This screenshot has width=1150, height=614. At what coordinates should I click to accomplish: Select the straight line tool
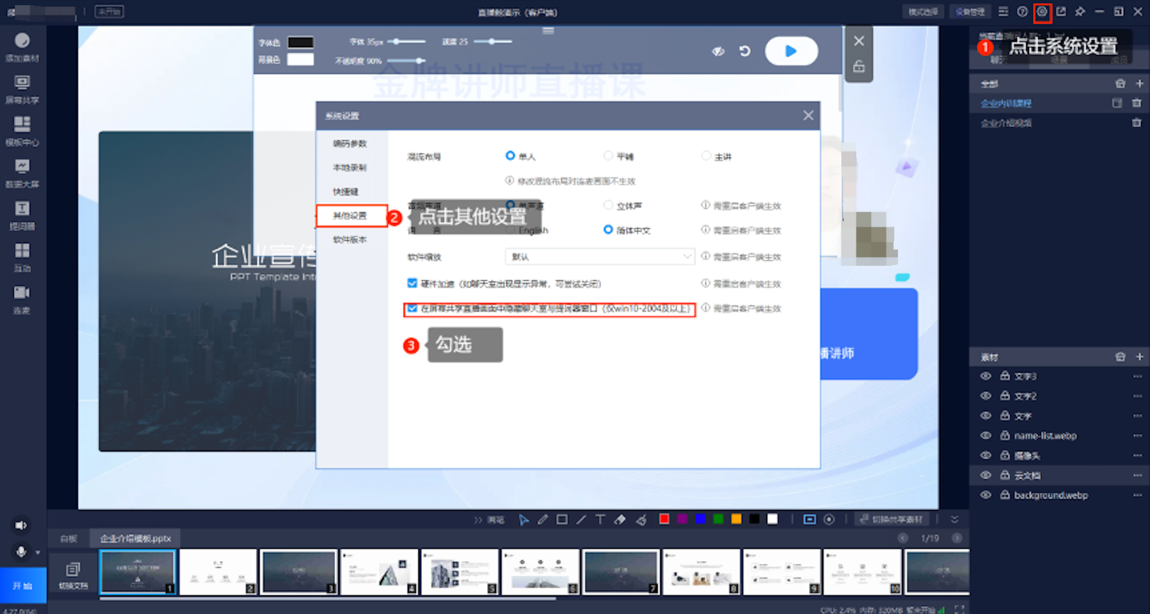581,519
